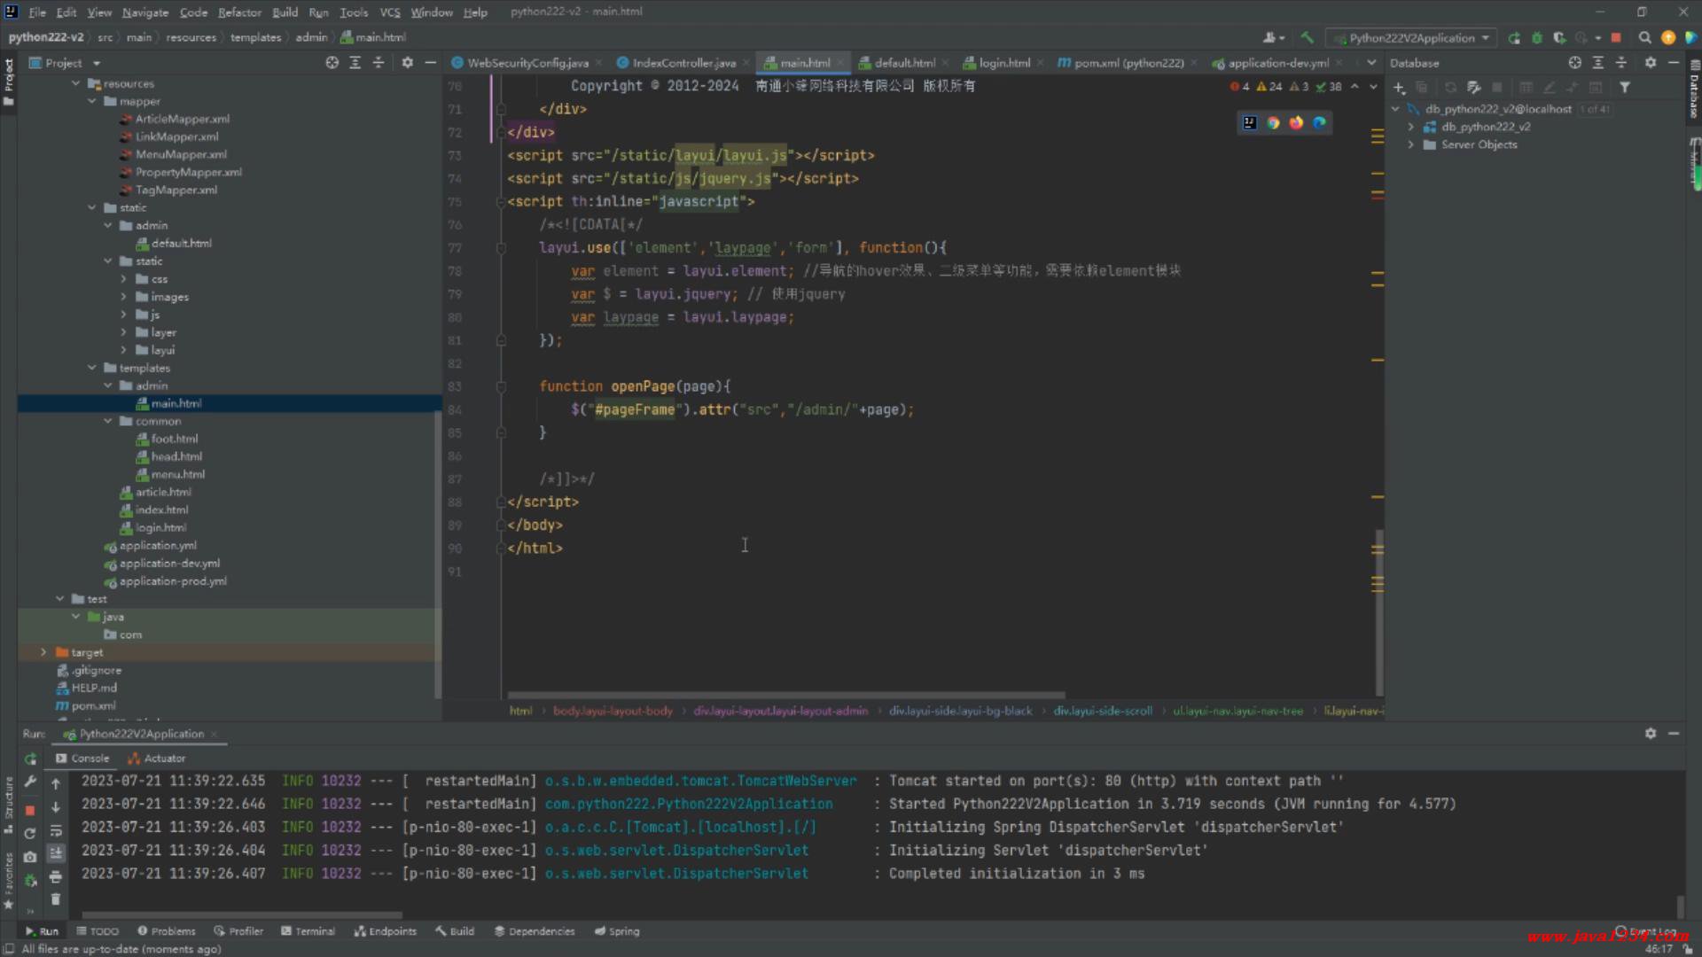Click the filter funnel icon in Database panel
The image size is (1702, 957).
(x=1625, y=88)
